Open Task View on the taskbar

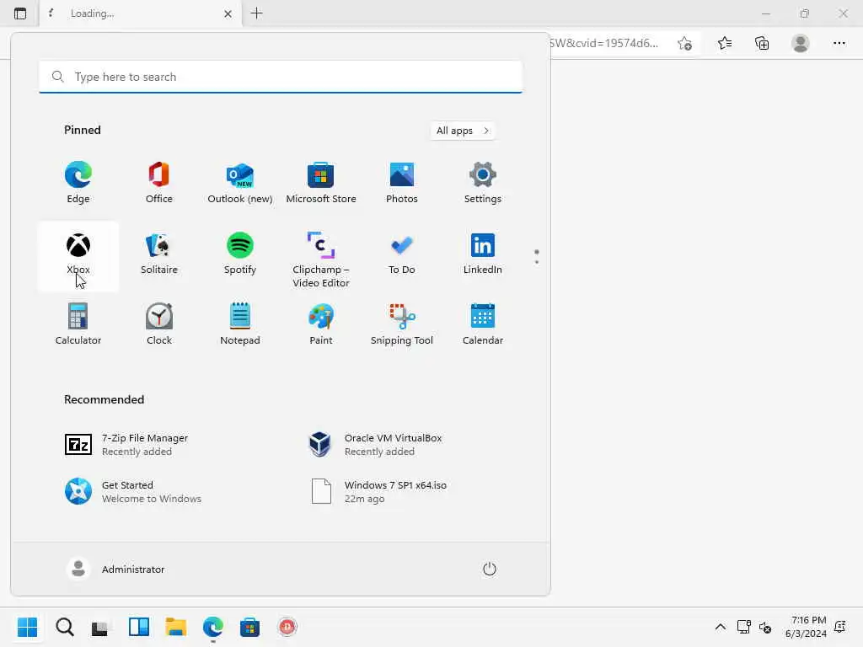(x=101, y=627)
